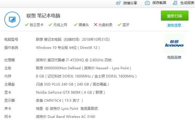
Task: Click green checkmark beside 摄像头
Action: pyautogui.click(x=76, y=25)
